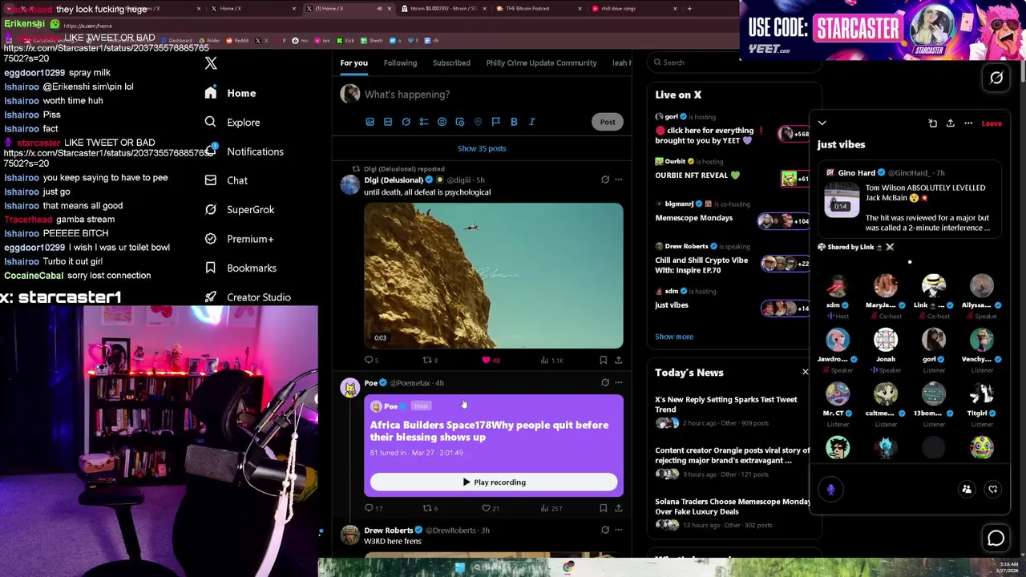
Task: Open messages floating chat button
Action: pos(996,539)
